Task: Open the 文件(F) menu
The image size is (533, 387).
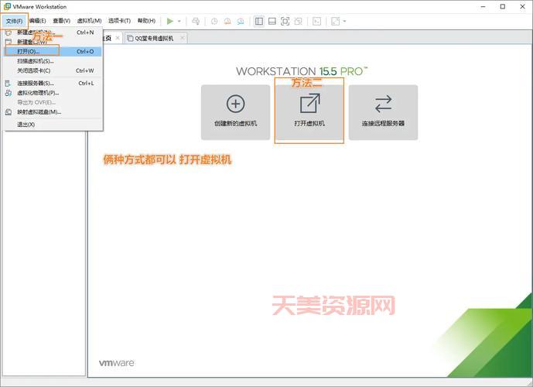Action: click(14, 21)
